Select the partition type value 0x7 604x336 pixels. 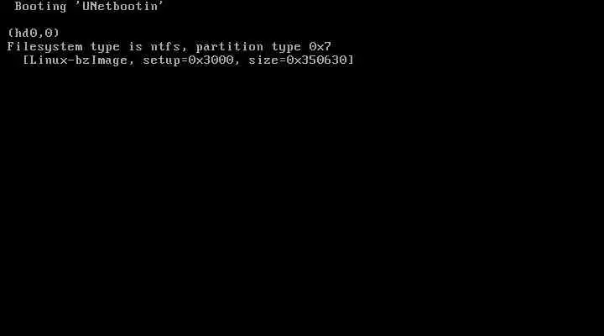coord(320,47)
